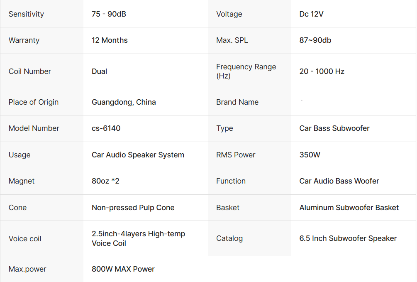The image size is (417, 282).
Task: Select the 80oz *2 magnet value
Action: click(105, 181)
